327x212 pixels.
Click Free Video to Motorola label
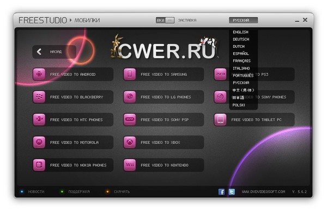click(x=74, y=142)
